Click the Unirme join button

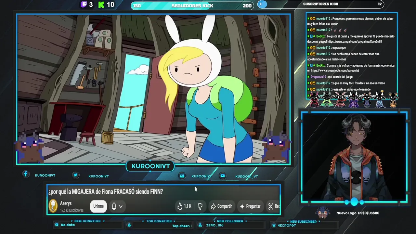(98, 206)
